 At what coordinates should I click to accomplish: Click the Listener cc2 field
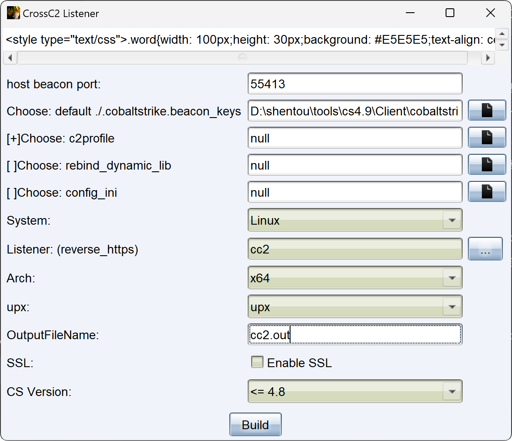tap(355, 249)
